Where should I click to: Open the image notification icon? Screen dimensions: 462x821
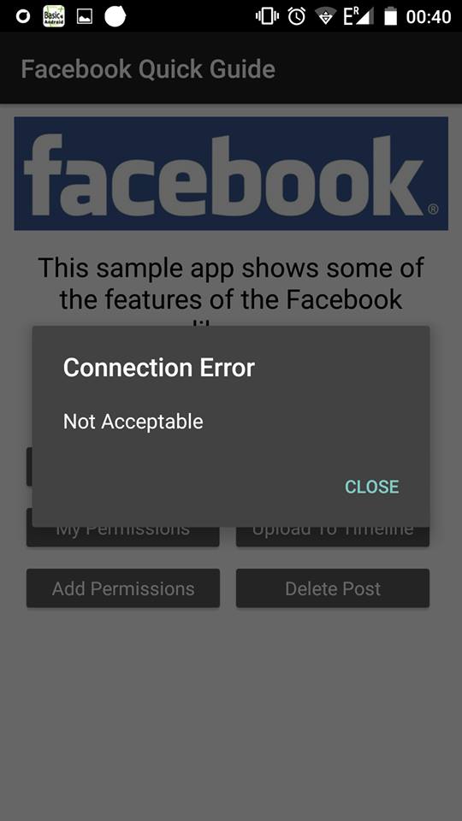click(x=85, y=17)
